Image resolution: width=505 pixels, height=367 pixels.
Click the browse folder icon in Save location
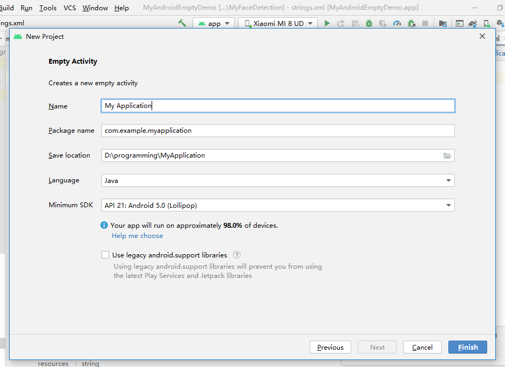point(447,155)
